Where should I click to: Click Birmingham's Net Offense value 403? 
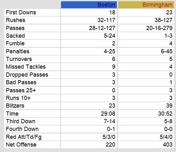click(x=168, y=145)
